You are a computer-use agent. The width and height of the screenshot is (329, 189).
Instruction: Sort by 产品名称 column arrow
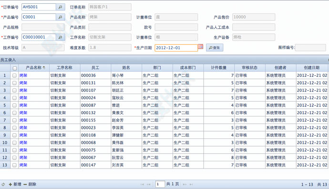tap(44, 68)
